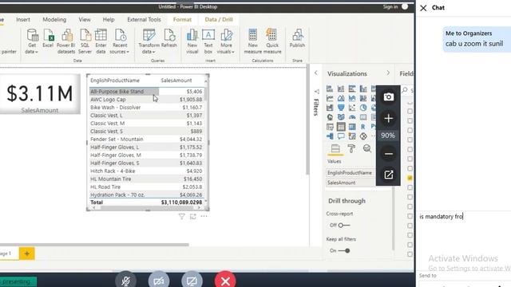Open the table visual more options ellipsis
Image resolution: width=511 pixels, height=287 pixels.
coord(204,216)
